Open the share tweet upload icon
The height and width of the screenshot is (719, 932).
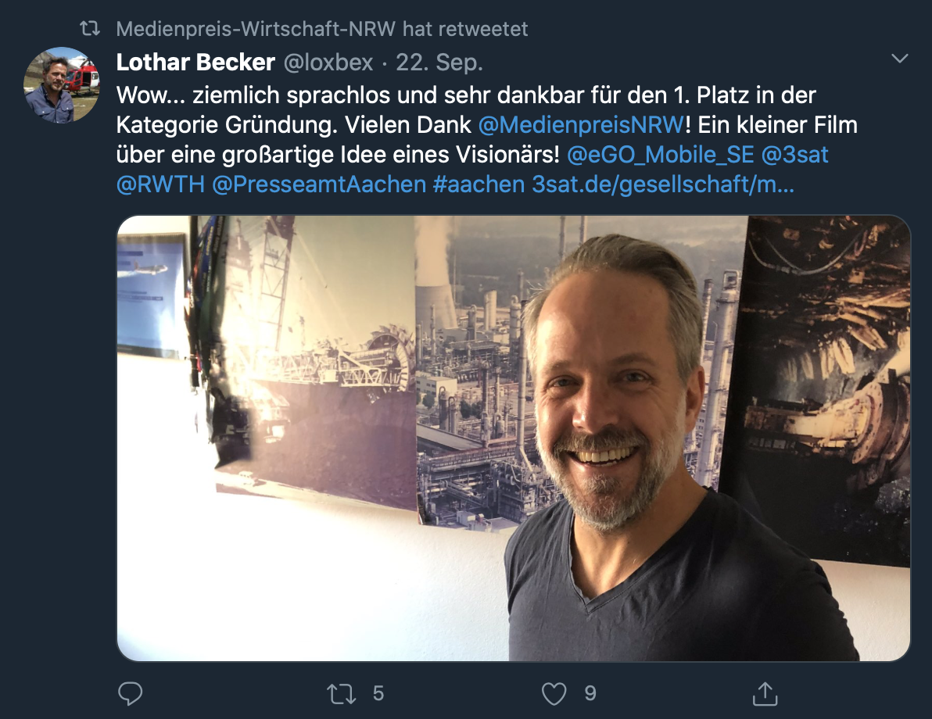click(x=765, y=693)
